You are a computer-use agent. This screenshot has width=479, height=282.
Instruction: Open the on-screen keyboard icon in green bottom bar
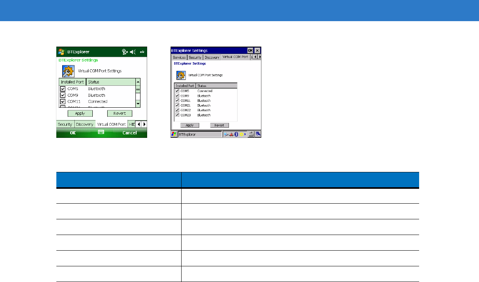click(x=101, y=132)
